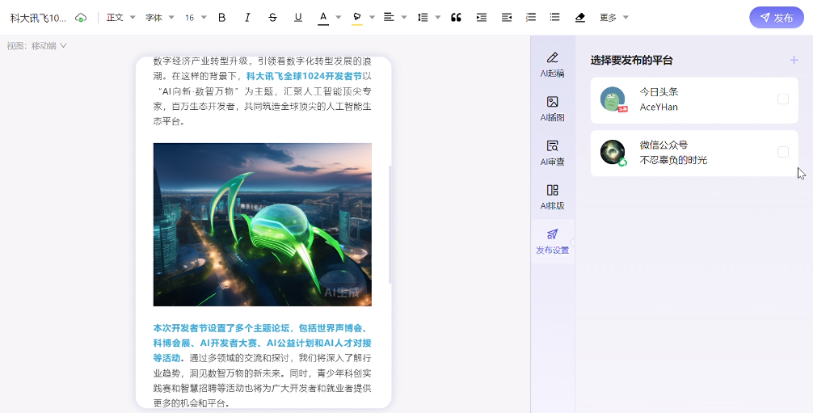Viewport: 813px width, 413px height.
Task: Click the AI generated city image
Action: click(263, 225)
